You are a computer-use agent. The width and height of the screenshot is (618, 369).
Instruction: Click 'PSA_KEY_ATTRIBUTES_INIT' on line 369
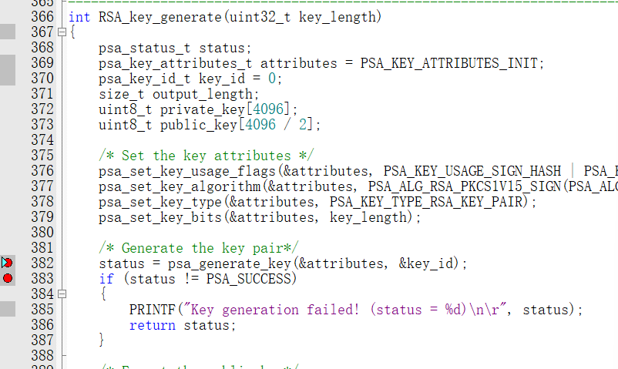click(x=449, y=63)
